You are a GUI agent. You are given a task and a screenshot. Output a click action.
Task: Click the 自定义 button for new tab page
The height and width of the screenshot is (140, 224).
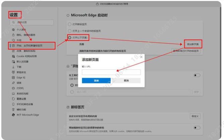(x=195, y=116)
